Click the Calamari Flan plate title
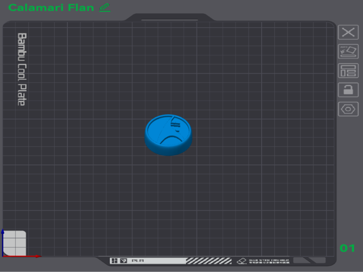The height and width of the screenshot is (272, 363). point(51,8)
